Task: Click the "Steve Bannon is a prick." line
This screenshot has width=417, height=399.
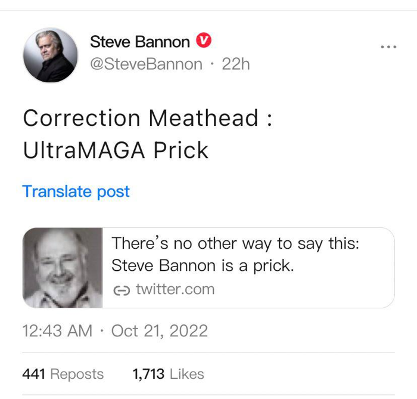Action: [203, 265]
